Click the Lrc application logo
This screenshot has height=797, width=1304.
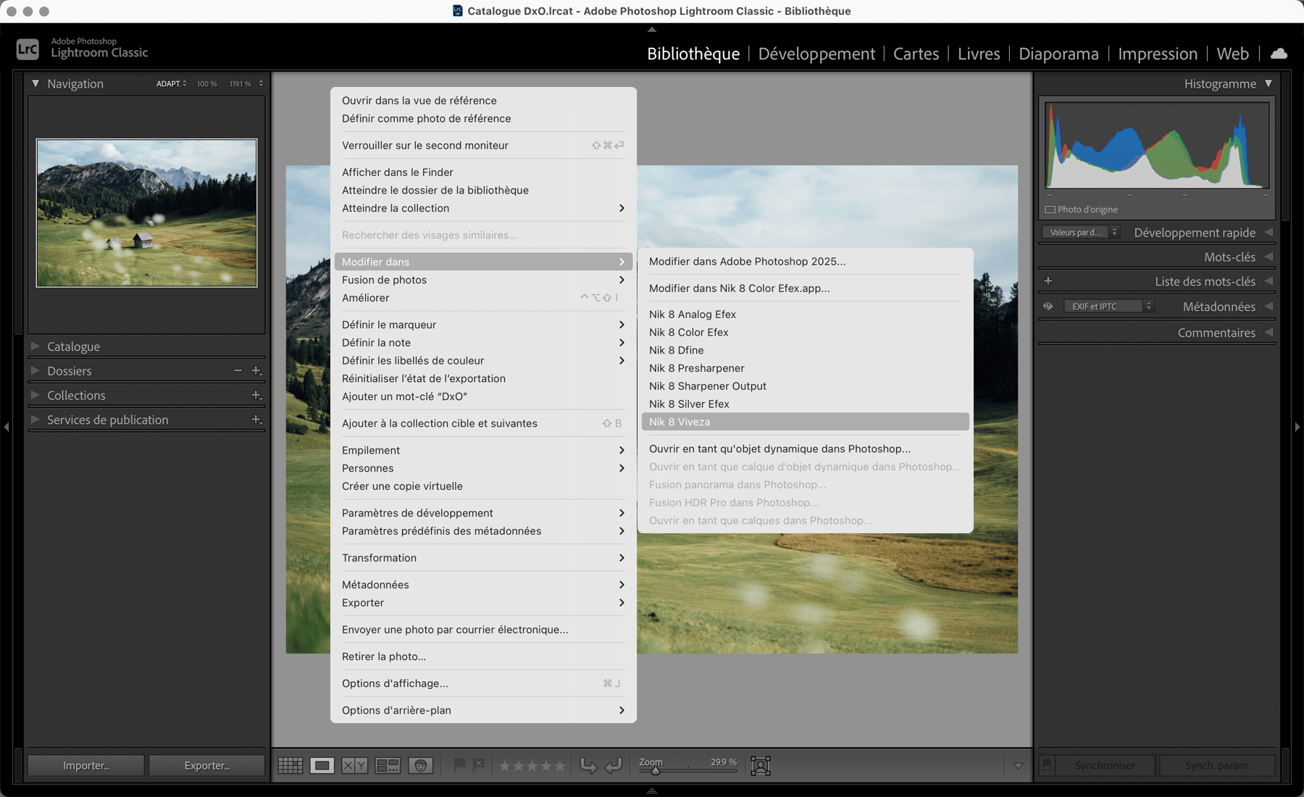28,49
